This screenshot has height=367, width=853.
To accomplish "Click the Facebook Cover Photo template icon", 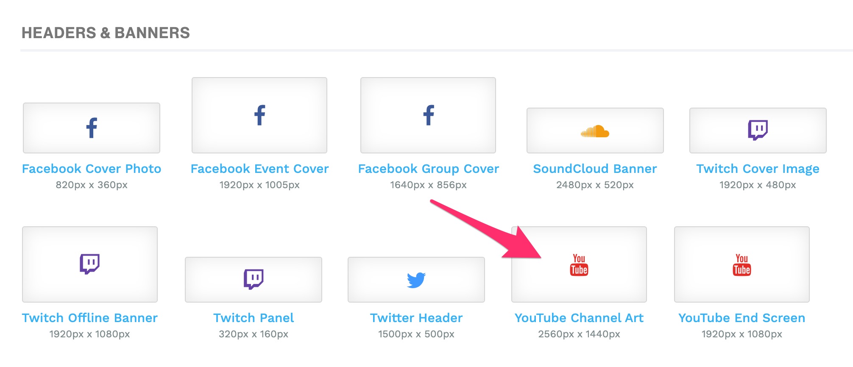I will click(x=92, y=128).
